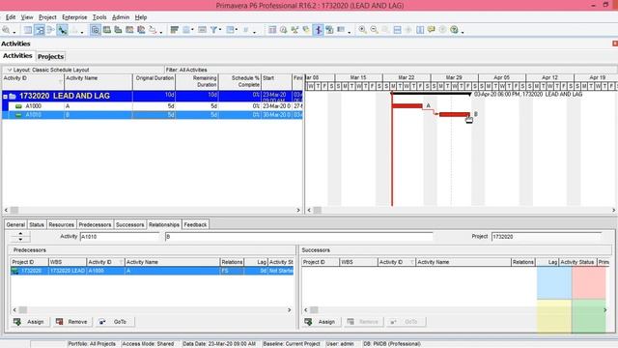Image resolution: width=618 pixels, height=348 pixels.
Task: Click the Project field showing 1732020
Action: coord(548,237)
